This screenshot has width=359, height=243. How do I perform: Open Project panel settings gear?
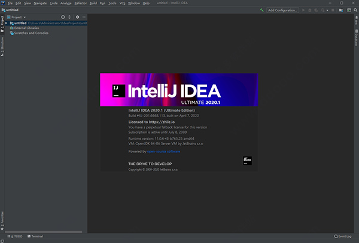tap(77, 17)
